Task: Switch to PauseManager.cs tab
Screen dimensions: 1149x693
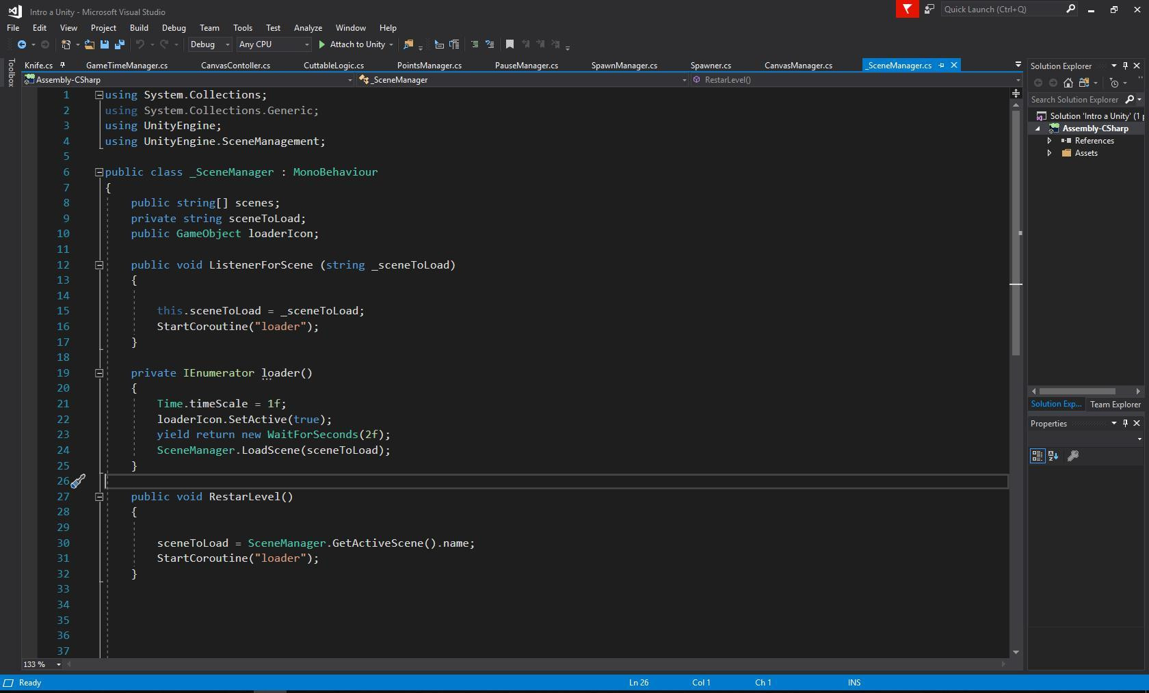Action: [526, 66]
